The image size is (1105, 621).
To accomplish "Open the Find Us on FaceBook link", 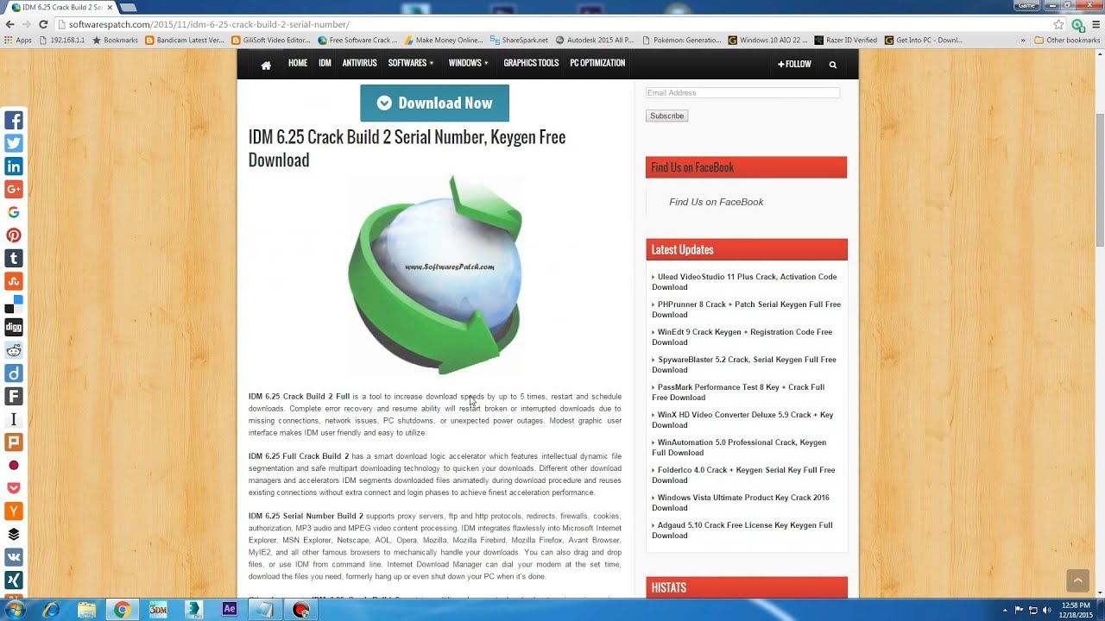I will point(716,202).
